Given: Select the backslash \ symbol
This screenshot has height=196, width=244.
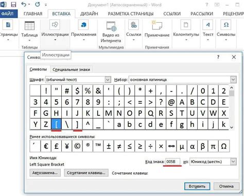Looking at the screenshot, I should [x=67, y=124].
